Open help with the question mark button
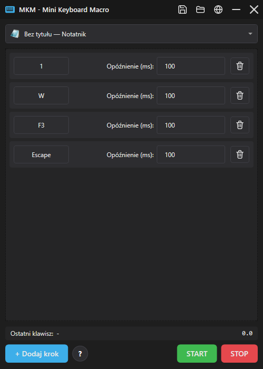 [80, 354]
